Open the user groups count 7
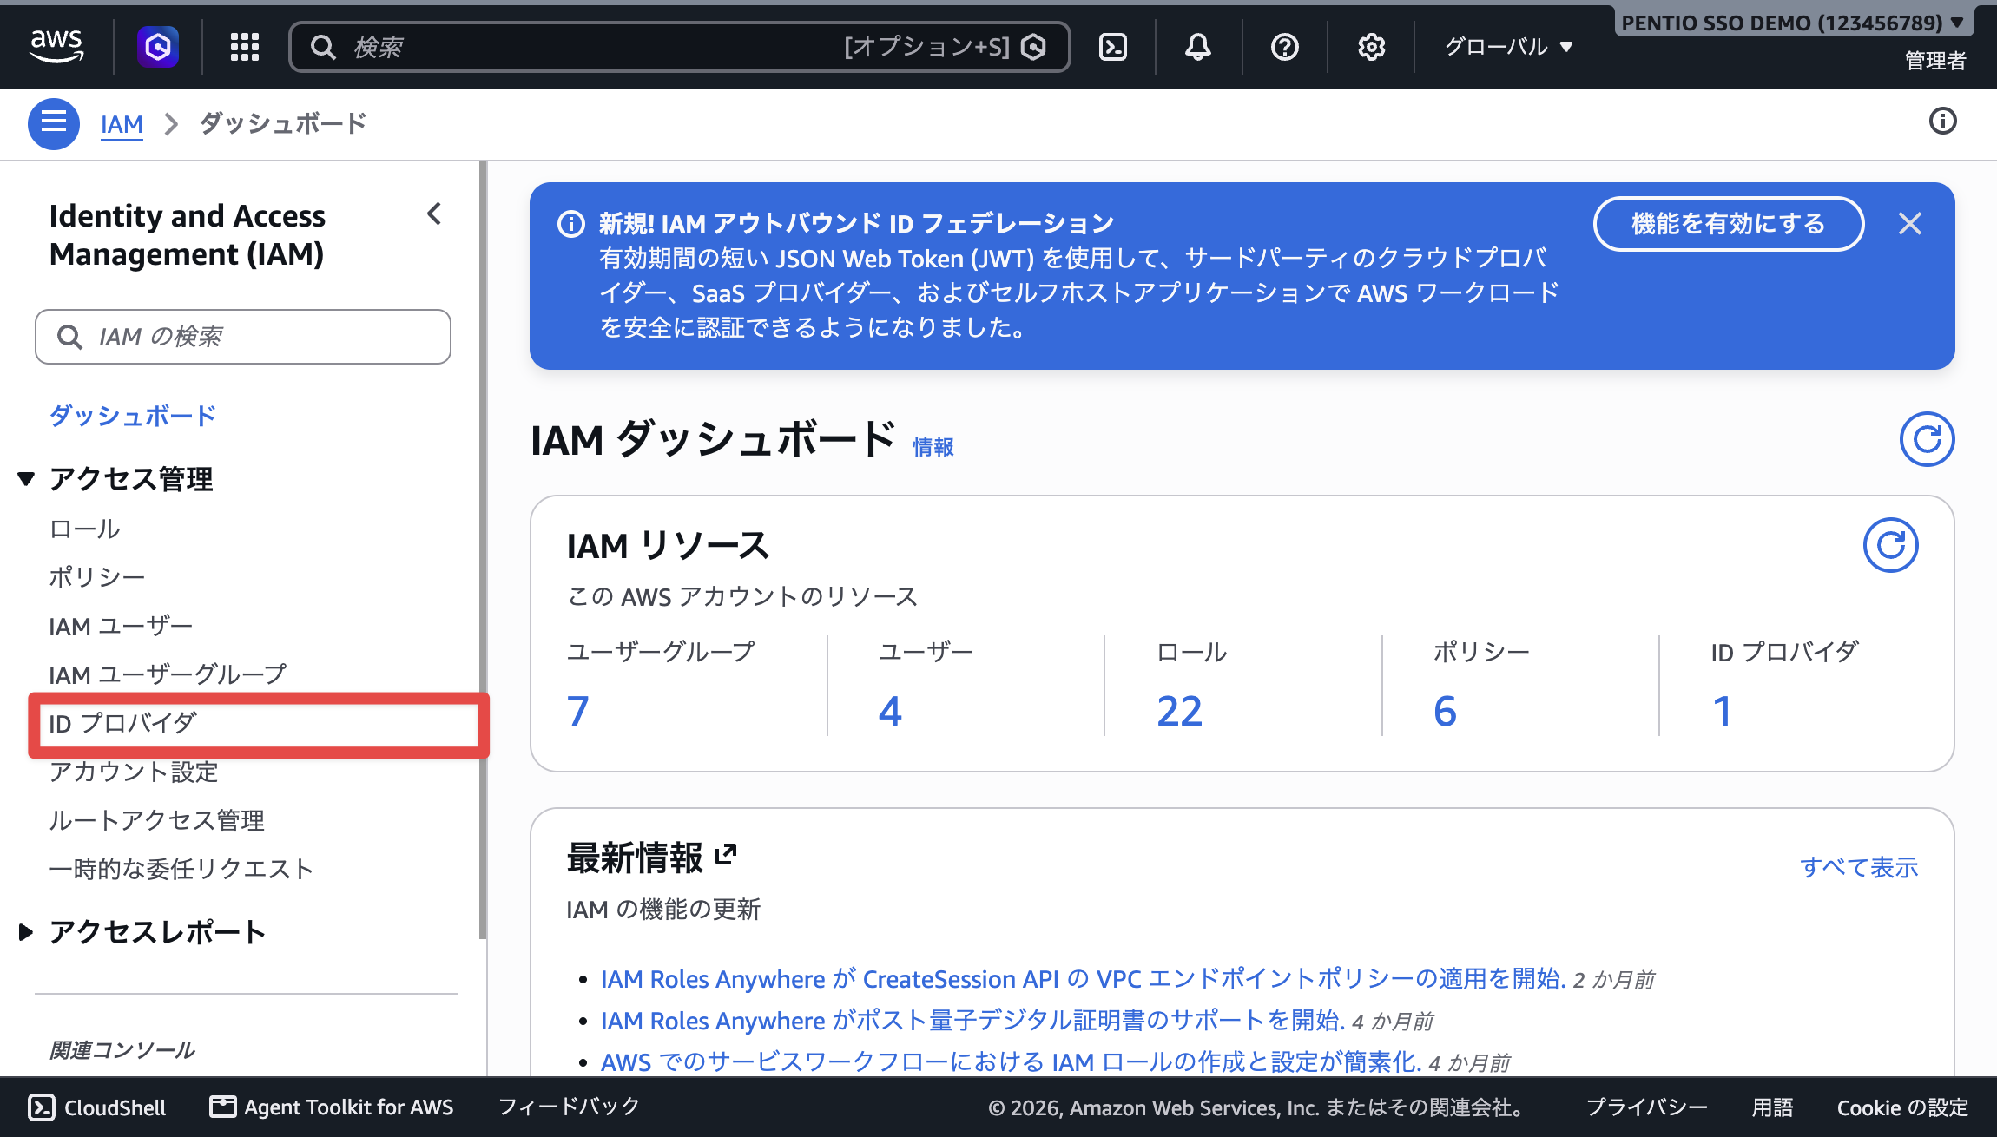Screen dimensions: 1997x1137 (578, 711)
